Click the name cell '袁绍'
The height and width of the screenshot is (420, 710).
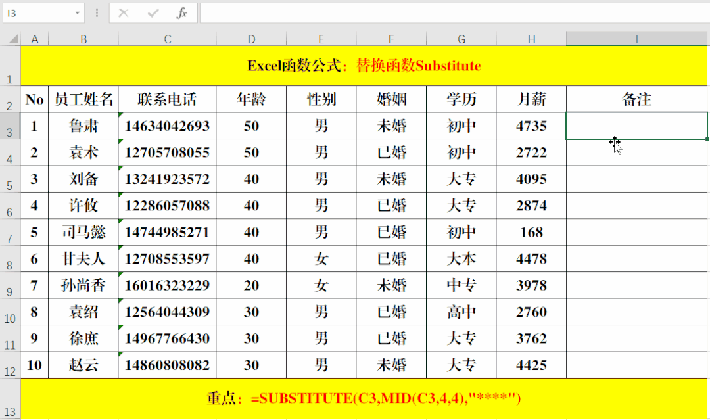[x=83, y=312]
